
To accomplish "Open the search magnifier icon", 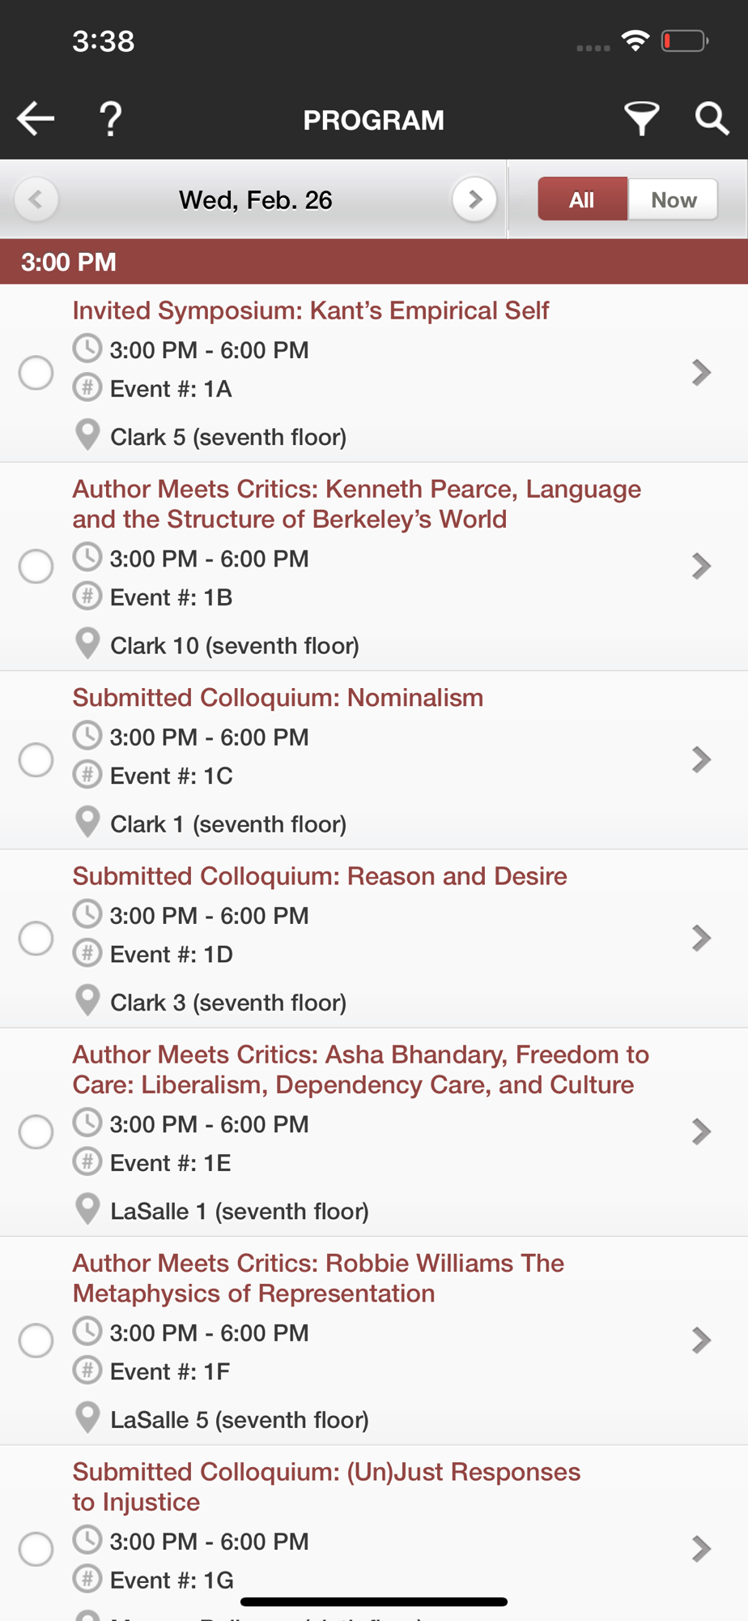I will point(712,119).
